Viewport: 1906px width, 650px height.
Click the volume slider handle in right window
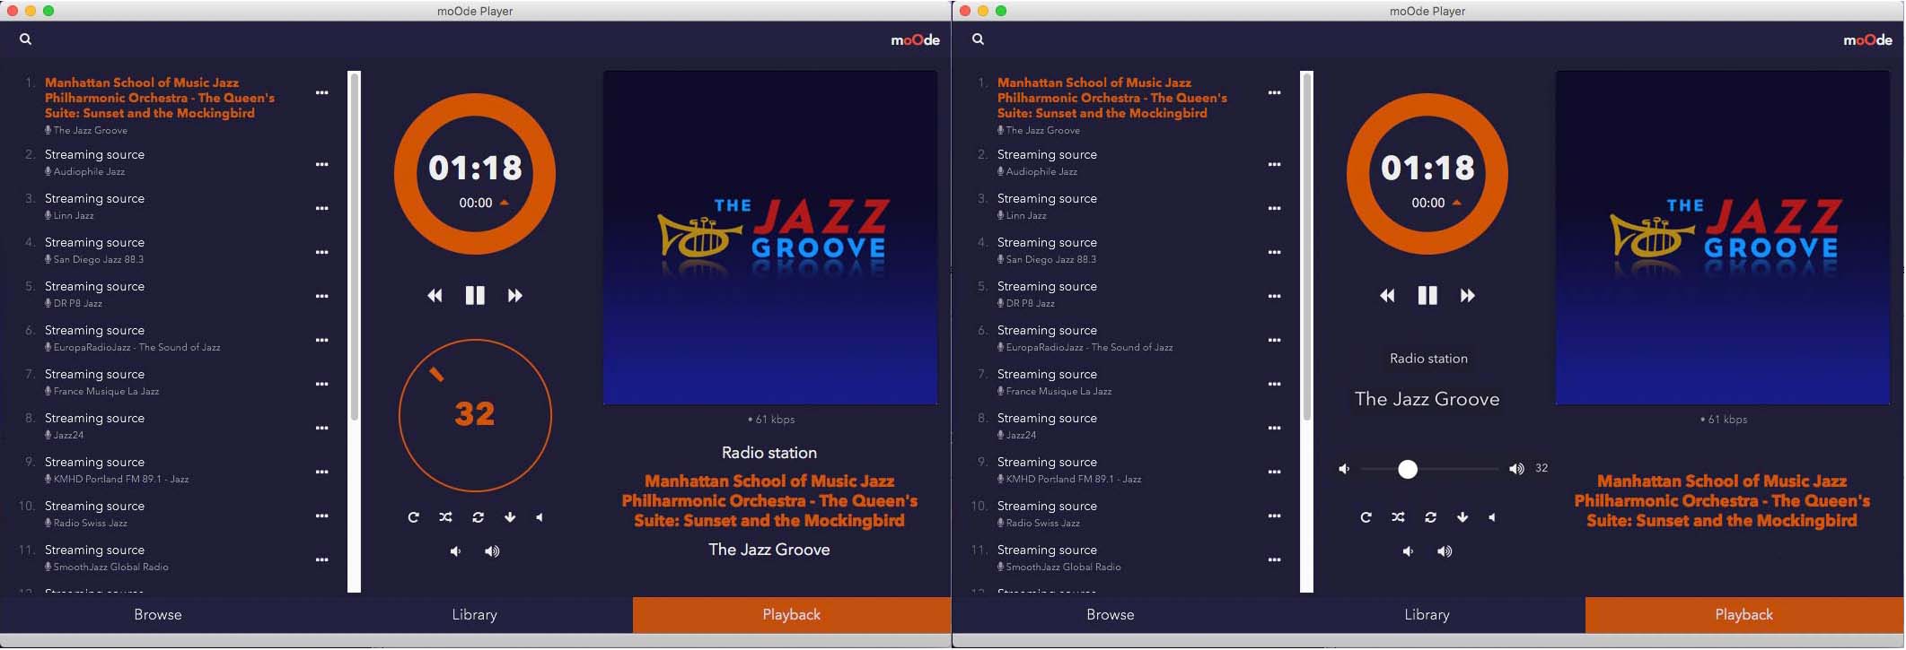click(x=1408, y=469)
